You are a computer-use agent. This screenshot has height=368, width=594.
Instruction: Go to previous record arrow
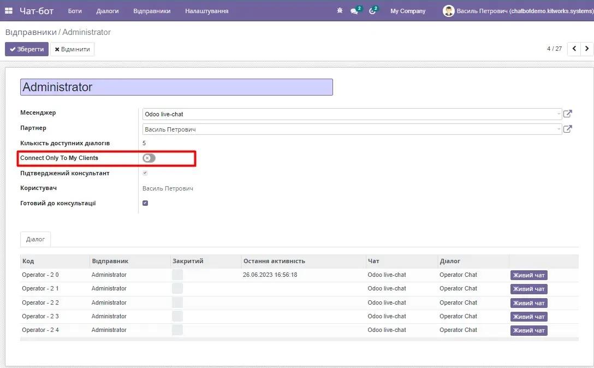click(574, 49)
